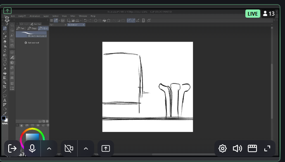Open dropdown arrow beside Save icon
The image size is (285, 162).
81,21
